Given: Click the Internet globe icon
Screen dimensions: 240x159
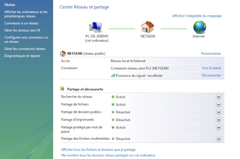Looking at the screenshot, I should [200, 27].
